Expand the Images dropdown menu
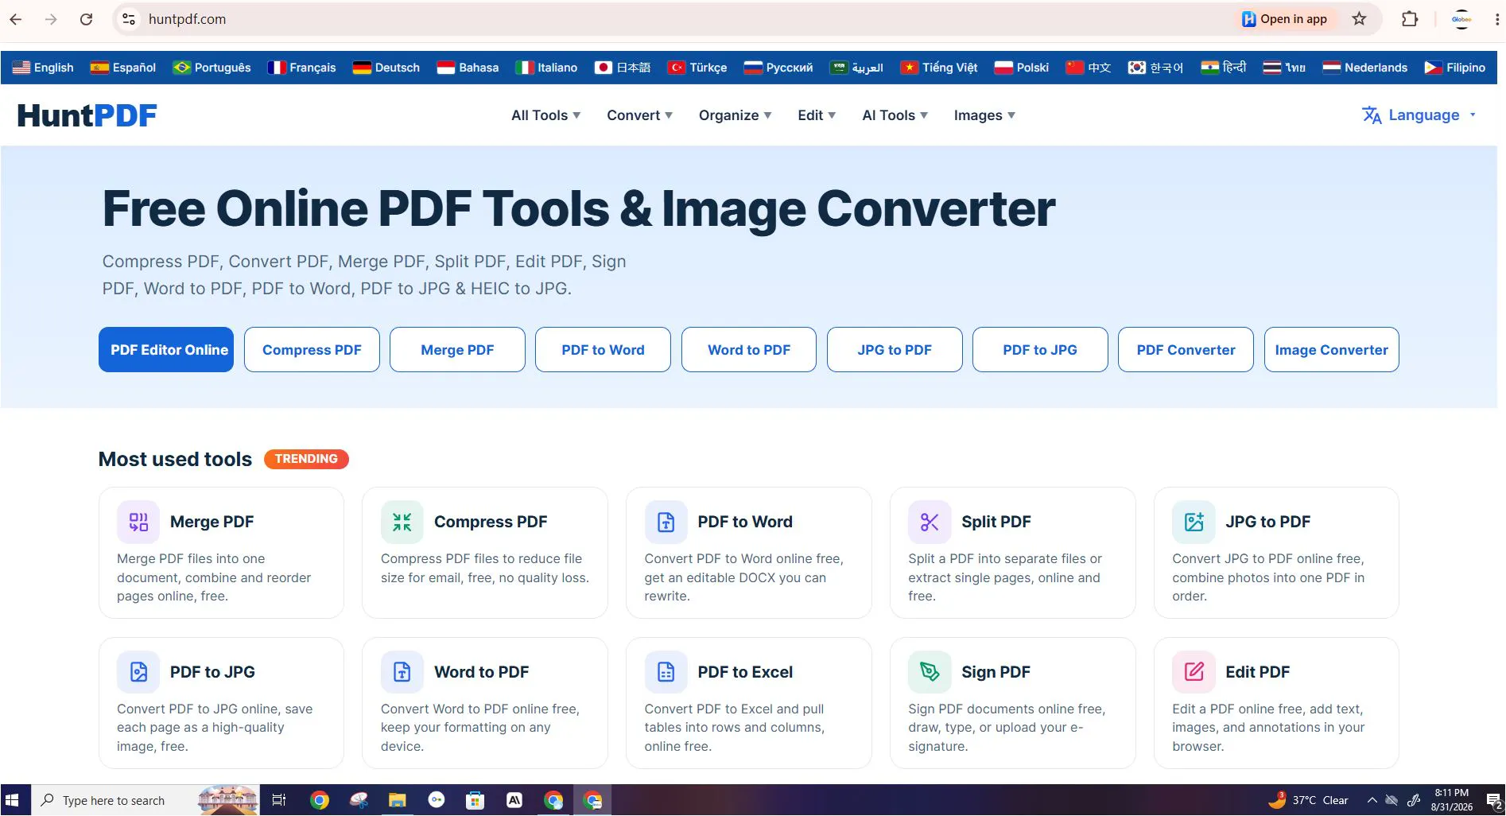 (x=984, y=115)
